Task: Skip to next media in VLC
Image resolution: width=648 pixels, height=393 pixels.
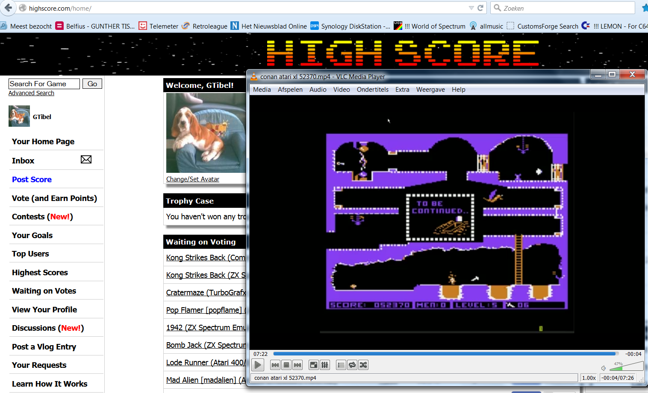Action: point(297,365)
